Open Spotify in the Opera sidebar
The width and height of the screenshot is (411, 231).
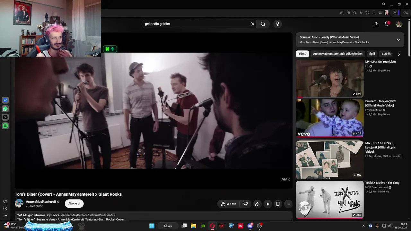(5, 126)
